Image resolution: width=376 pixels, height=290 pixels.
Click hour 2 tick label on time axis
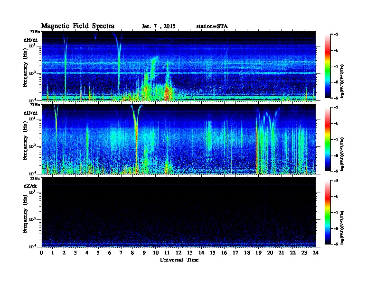[64, 253]
